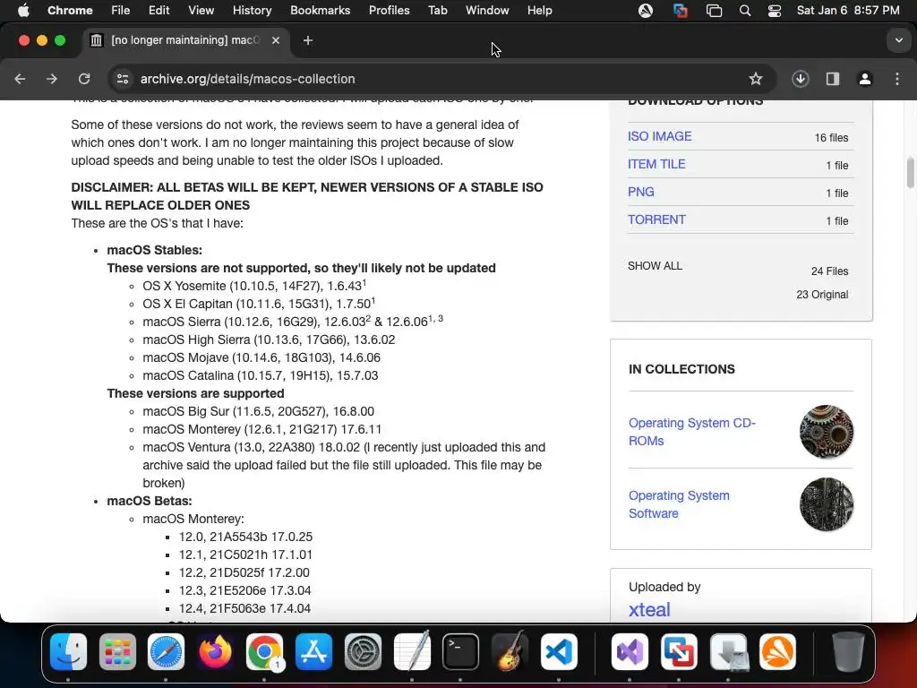Open the Chrome profile avatar
The height and width of the screenshot is (688, 917).
[x=865, y=79]
